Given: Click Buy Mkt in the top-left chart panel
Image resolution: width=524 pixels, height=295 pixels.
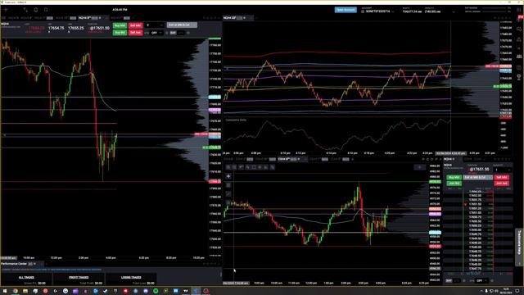Looking at the screenshot, I should tap(120, 25).
